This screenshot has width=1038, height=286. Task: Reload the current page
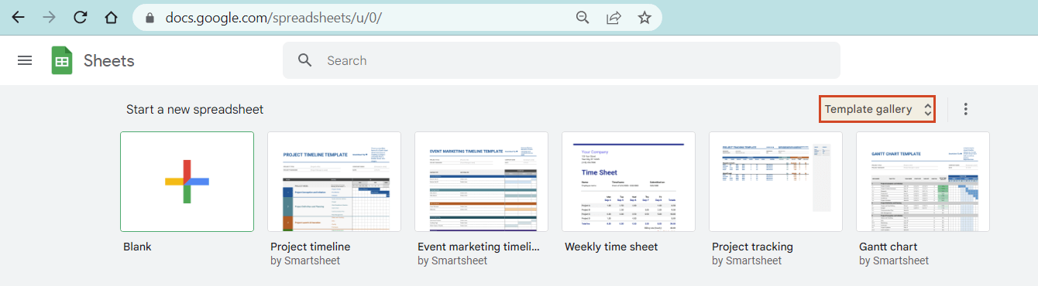coord(80,18)
